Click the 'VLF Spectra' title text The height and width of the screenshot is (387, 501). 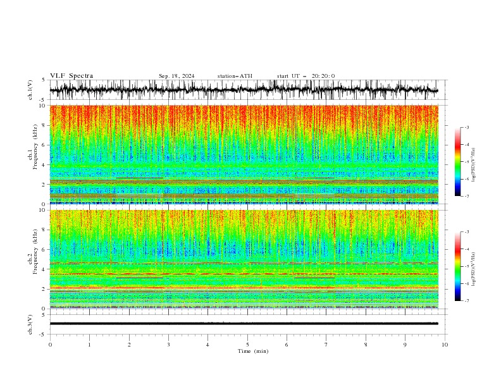[x=71, y=76]
